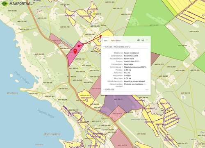Click the red dot on the pink parcel

pyautogui.click(x=79, y=46)
